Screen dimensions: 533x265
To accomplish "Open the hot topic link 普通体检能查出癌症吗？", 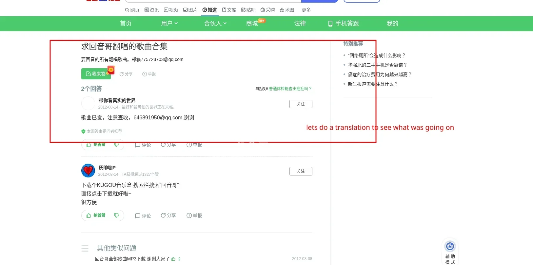I will (290, 89).
